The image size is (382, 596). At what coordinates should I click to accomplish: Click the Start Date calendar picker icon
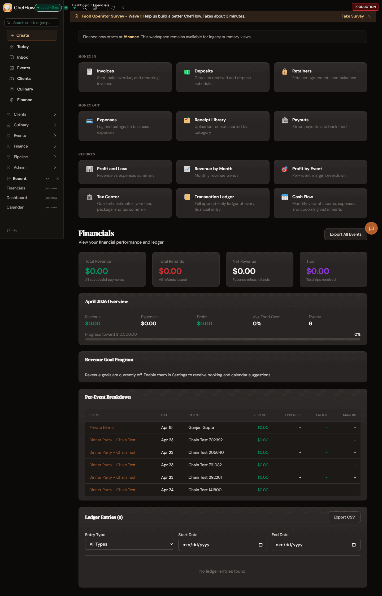[x=261, y=545]
